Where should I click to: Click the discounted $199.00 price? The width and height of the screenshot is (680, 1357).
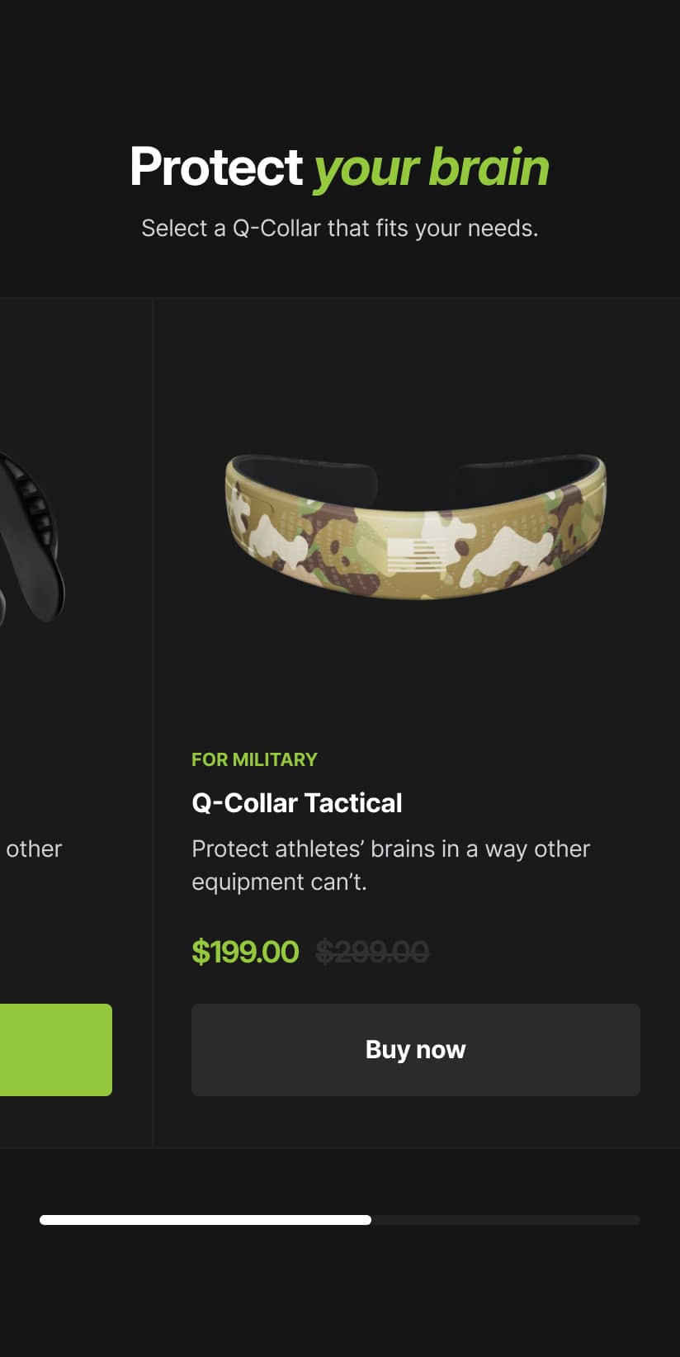click(246, 952)
